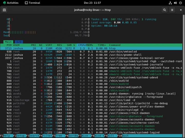The image size is (185, 138).
Task: Toggle Tree view in the function bar
Action: 59,136
